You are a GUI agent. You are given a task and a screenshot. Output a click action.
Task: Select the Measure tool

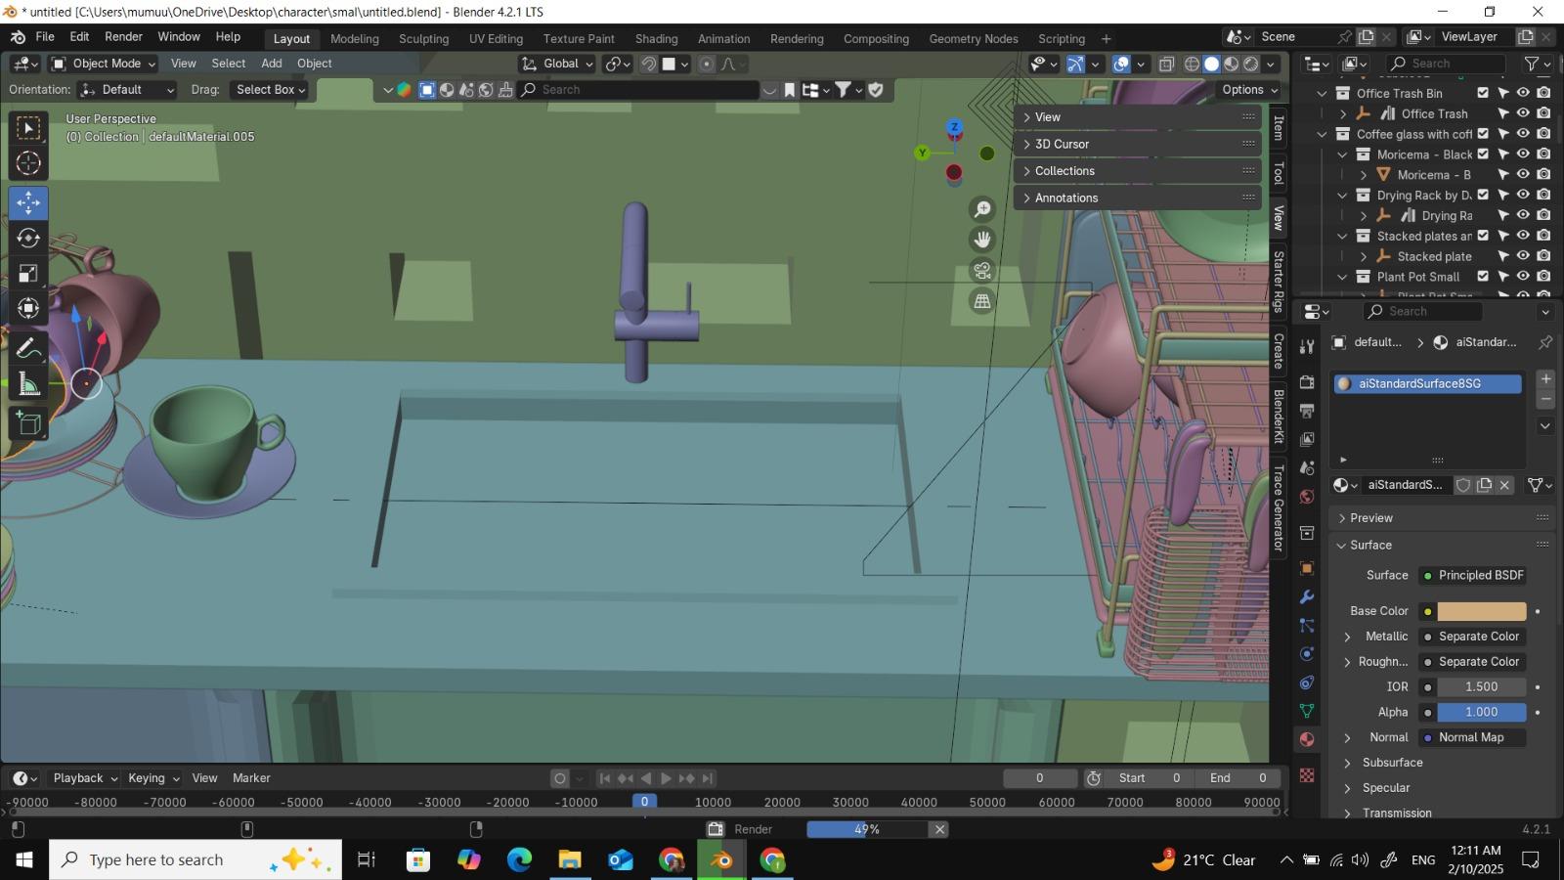click(28, 384)
